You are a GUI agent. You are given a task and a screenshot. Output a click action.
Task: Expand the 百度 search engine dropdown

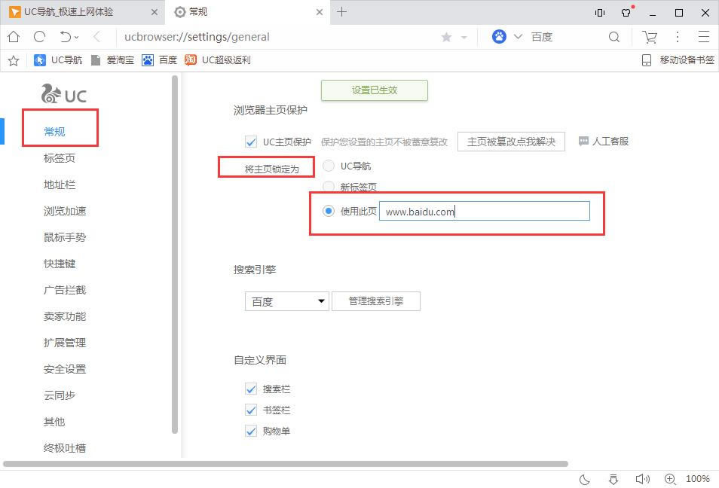(x=287, y=301)
